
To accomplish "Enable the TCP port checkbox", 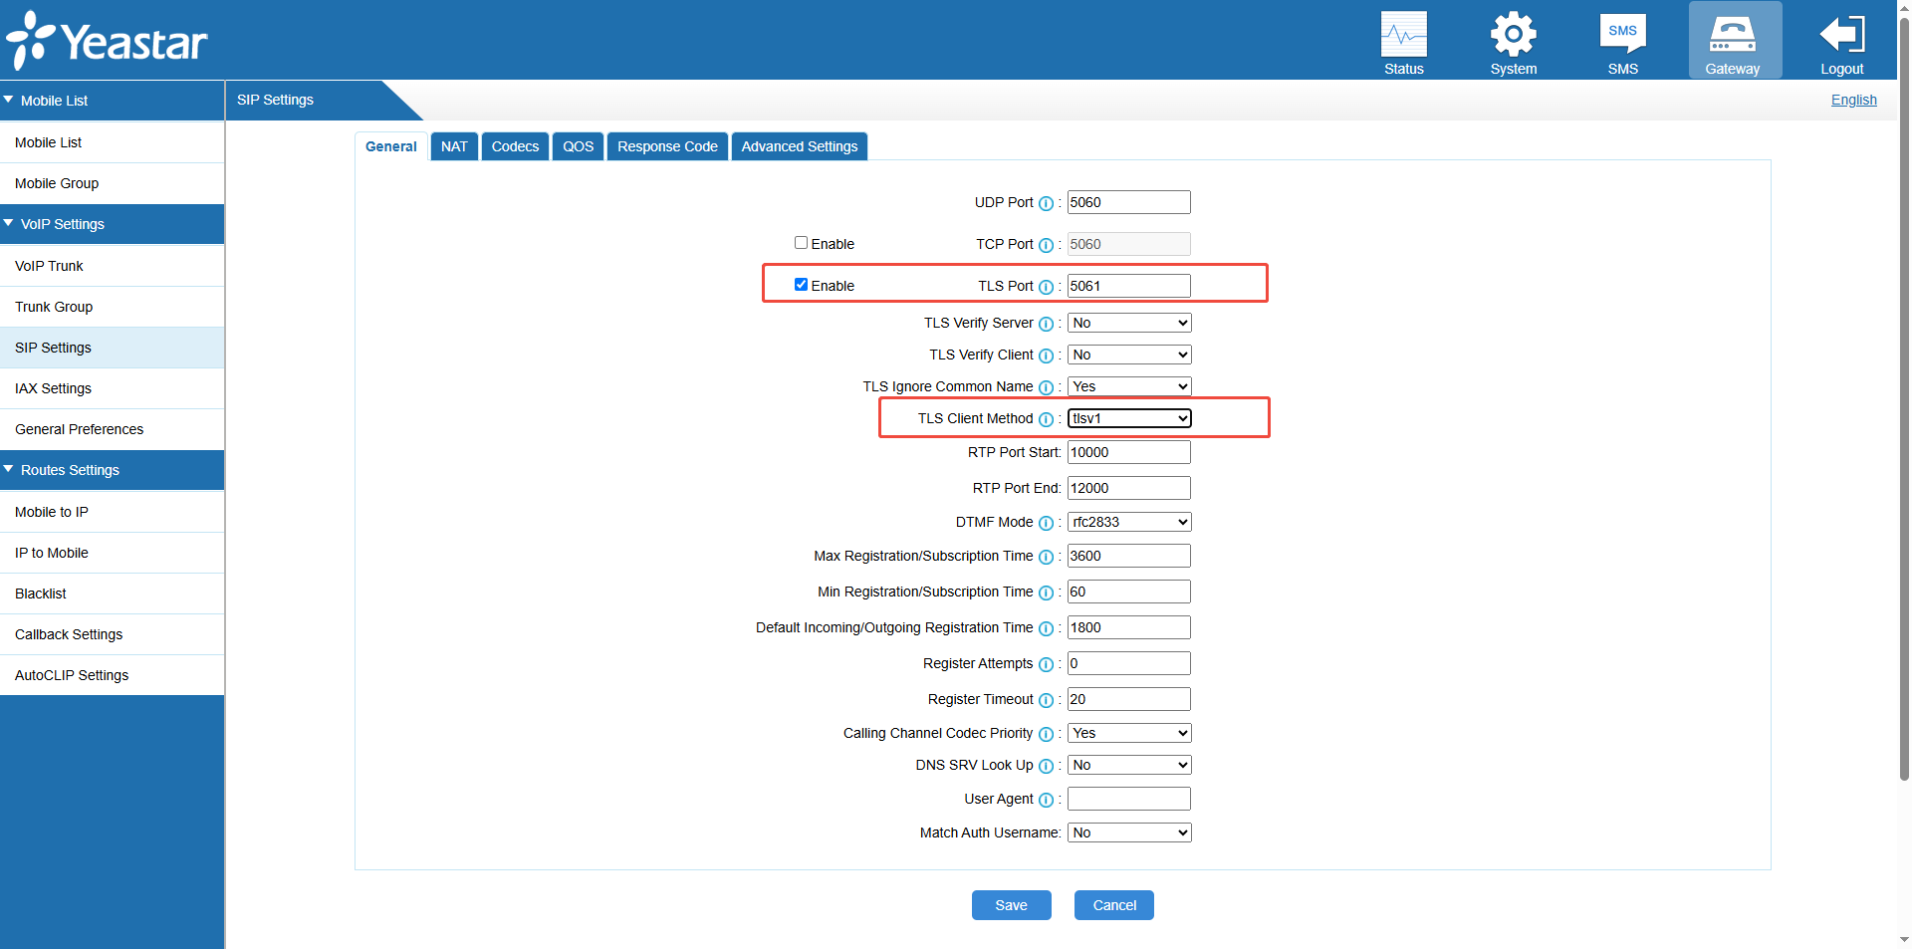I will 800,242.
